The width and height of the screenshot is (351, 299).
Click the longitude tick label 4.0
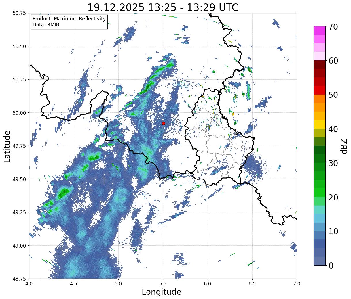[29, 283]
